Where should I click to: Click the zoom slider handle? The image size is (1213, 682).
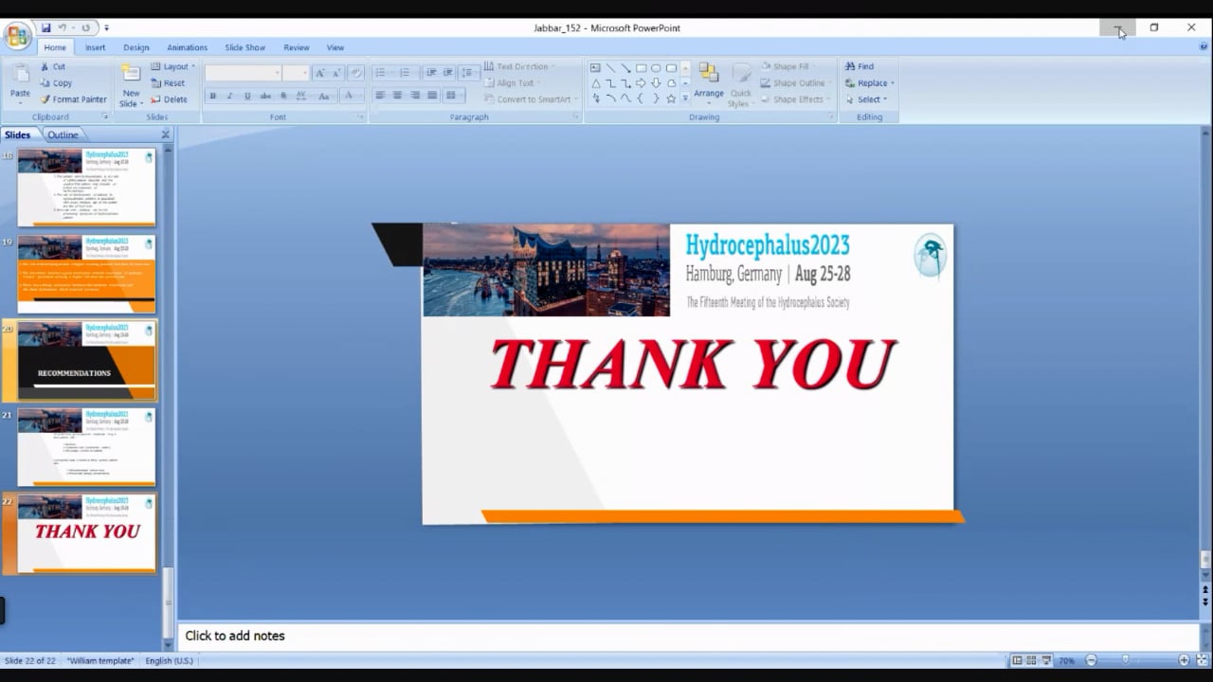click(x=1125, y=660)
